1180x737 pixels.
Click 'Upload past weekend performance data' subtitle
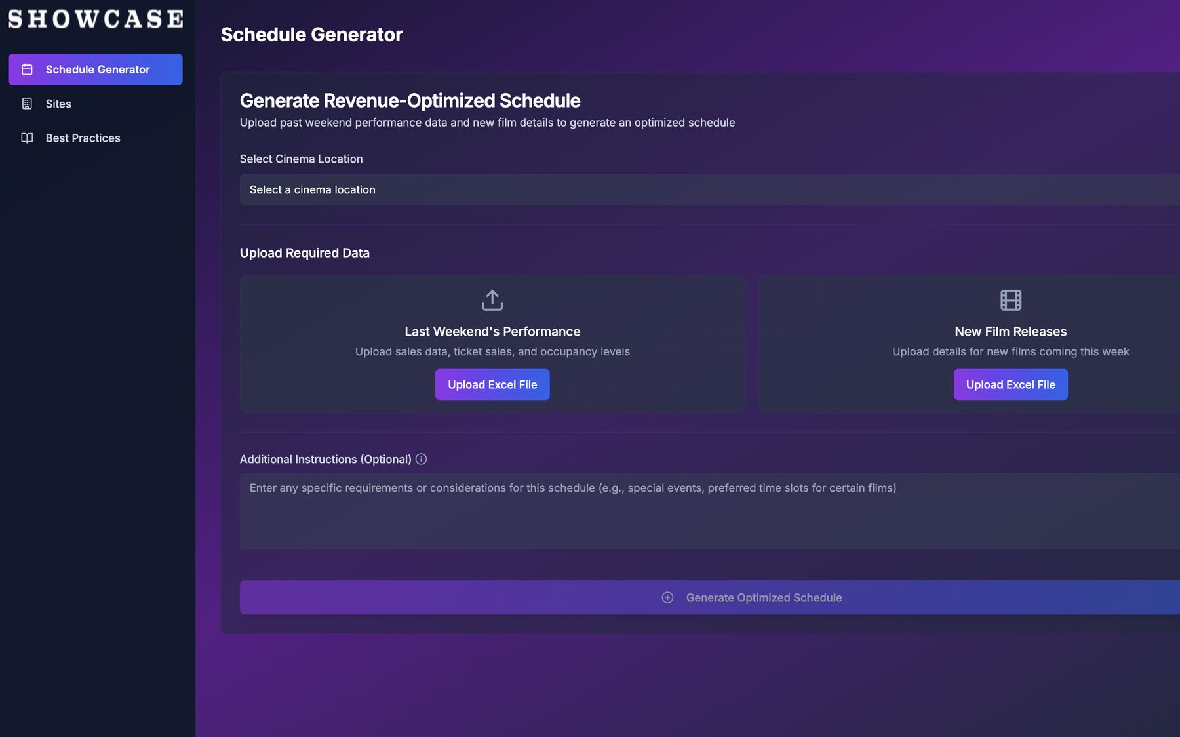pyautogui.click(x=487, y=123)
